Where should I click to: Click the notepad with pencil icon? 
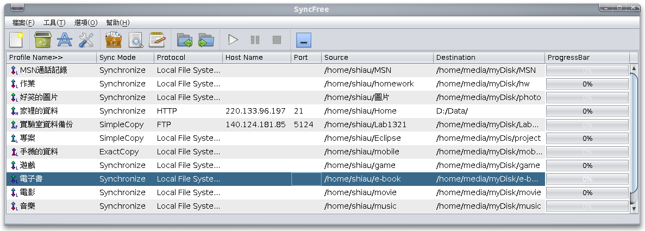(157, 40)
